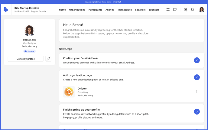
Task: Click the B2M Startup Directive title
Action: (27, 8)
